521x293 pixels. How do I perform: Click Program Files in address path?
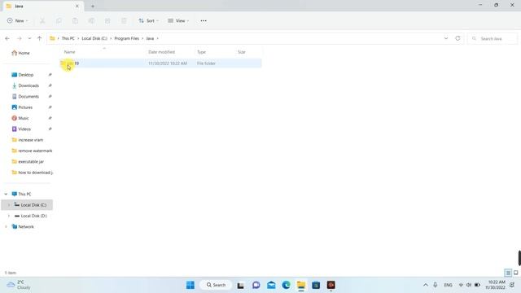pyautogui.click(x=127, y=38)
